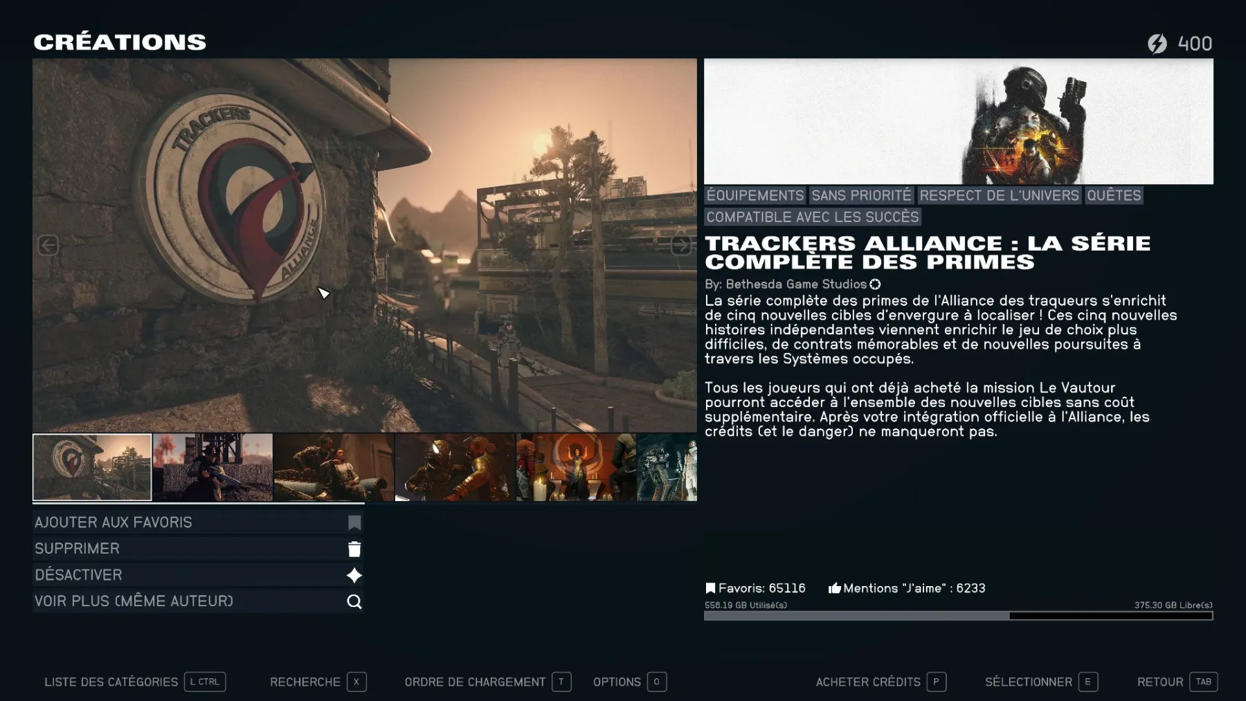The width and height of the screenshot is (1246, 701).
Task: Click the credits lightning bolt icon
Action: (x=1157, y=44)
